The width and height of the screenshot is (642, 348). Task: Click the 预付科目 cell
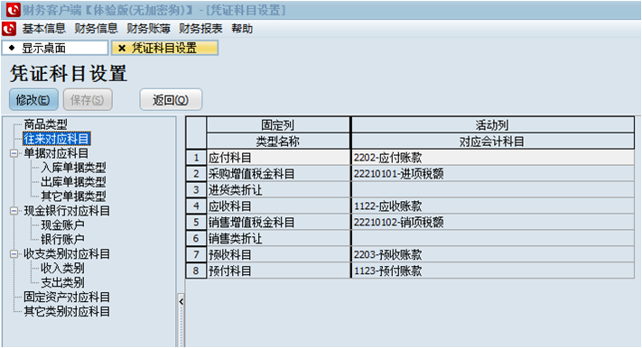(x=278, y=270)
